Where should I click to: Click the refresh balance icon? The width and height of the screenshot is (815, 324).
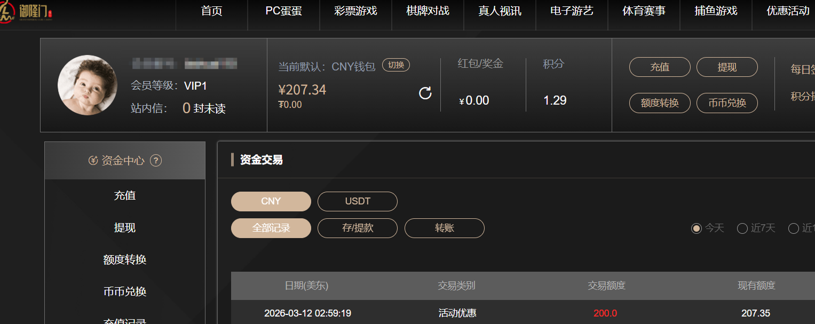coord(425,93)
